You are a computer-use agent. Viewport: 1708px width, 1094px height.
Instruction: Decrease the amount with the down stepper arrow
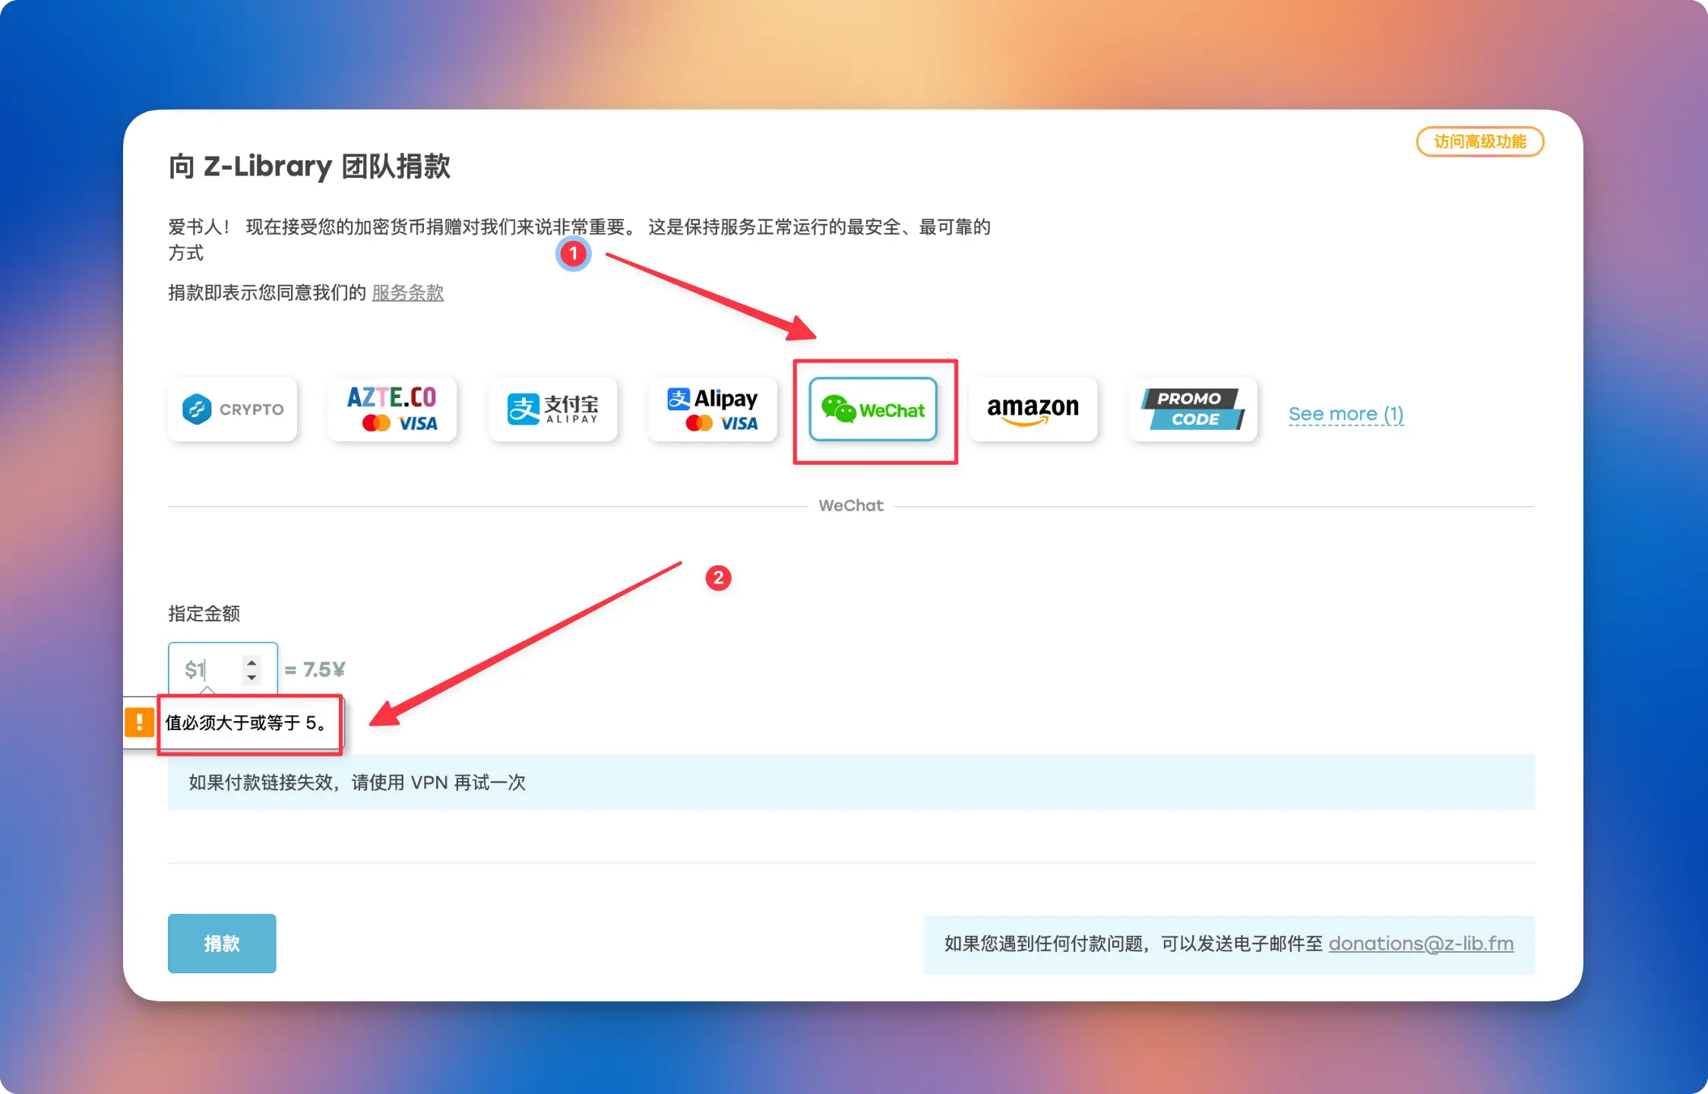(x=251, y=677)
